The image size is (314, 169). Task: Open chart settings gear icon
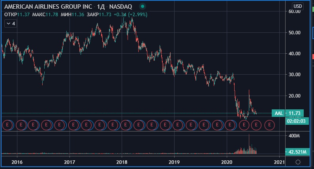pyautogui.click(x=298, y=162)
